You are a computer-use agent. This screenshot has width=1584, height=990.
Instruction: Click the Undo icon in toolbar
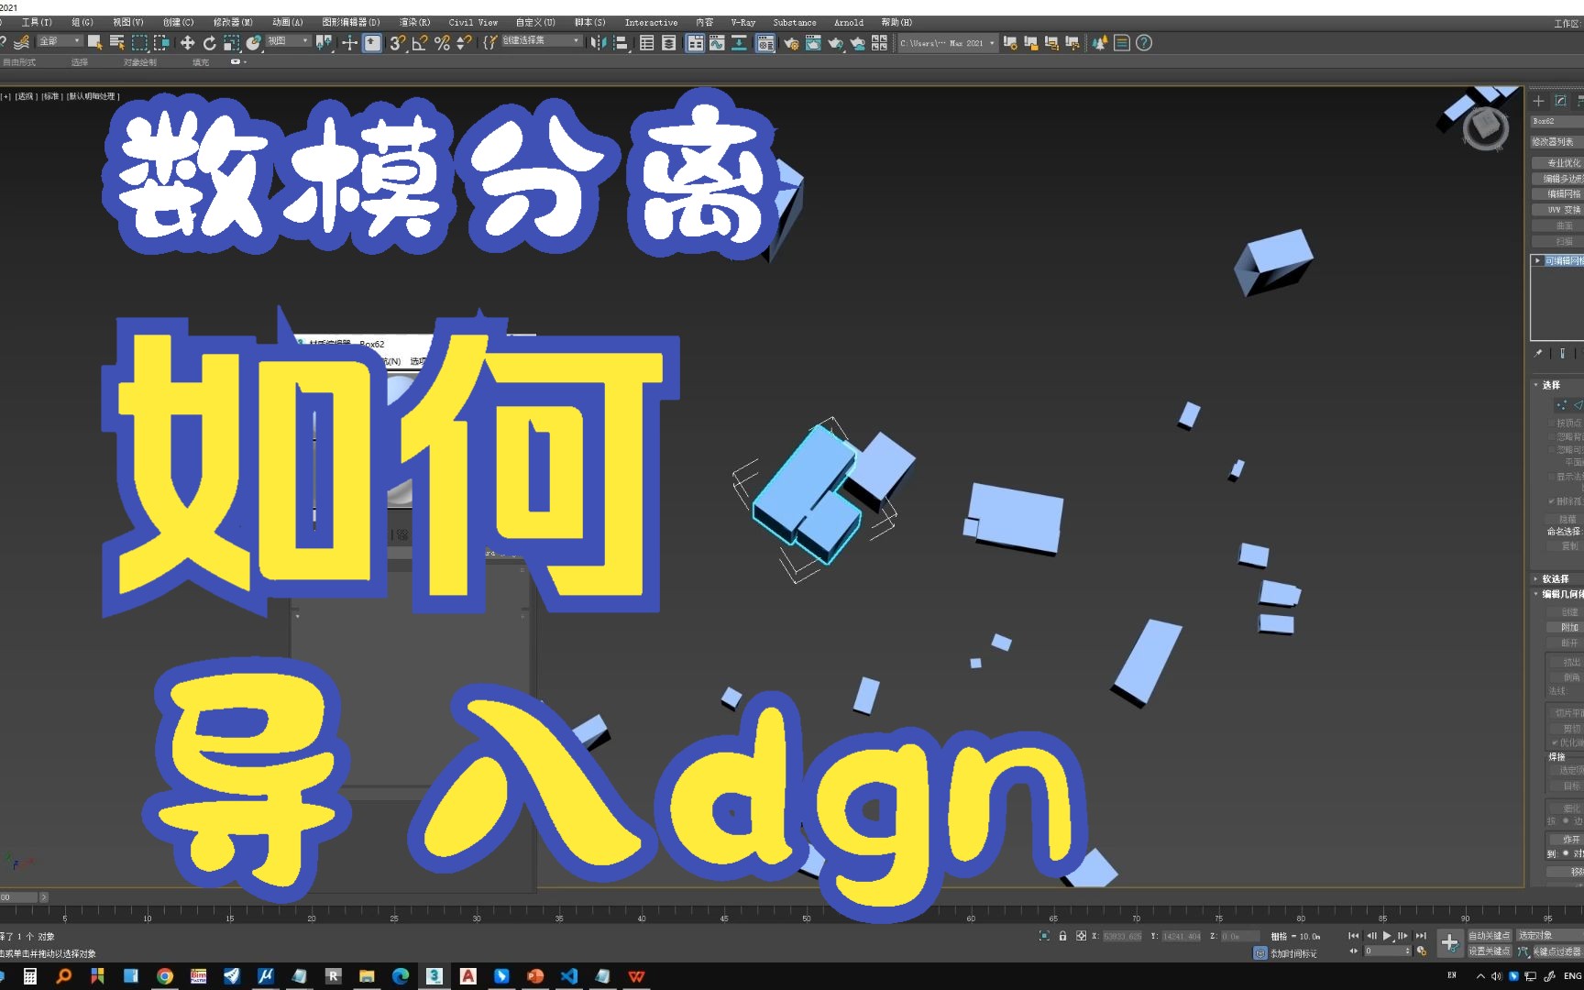[5, 42]
